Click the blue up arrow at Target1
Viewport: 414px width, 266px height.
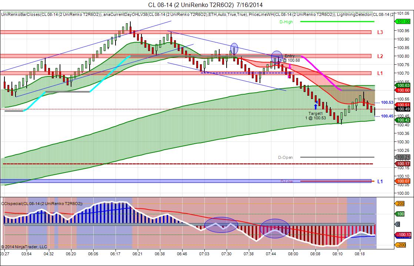point(315,106)
